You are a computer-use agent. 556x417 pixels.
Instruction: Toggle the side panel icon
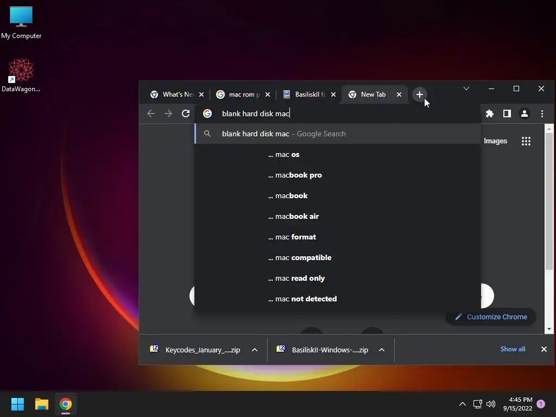pyautogui.click(x=507, y=113)
